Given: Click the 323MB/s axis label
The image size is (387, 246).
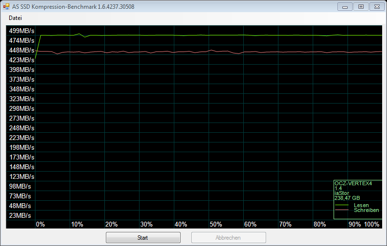Looking at the screenshot, I should [22, 99].
